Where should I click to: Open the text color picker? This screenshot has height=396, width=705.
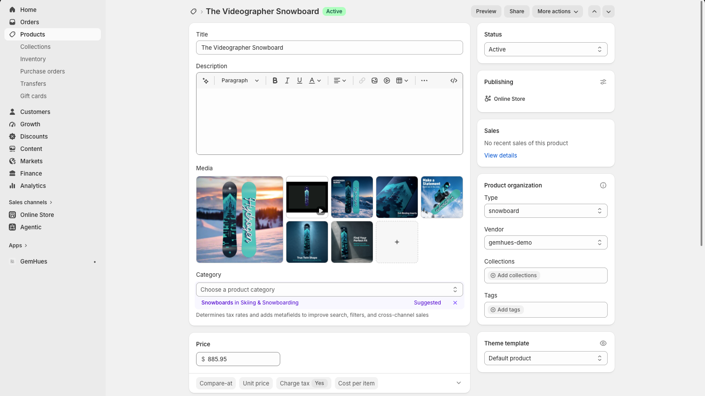[x=315, y=81]
